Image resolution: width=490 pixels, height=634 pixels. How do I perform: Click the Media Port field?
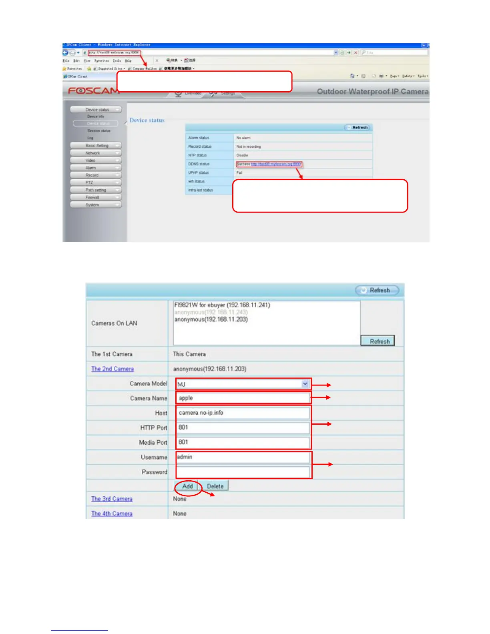243,442
